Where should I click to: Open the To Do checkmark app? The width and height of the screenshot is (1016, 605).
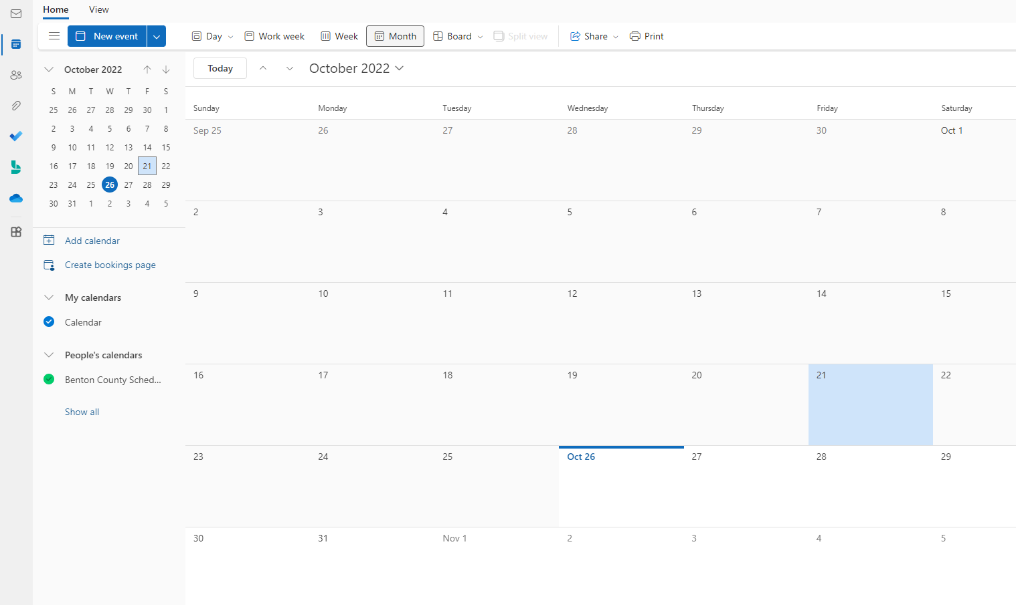click(16, 136)
